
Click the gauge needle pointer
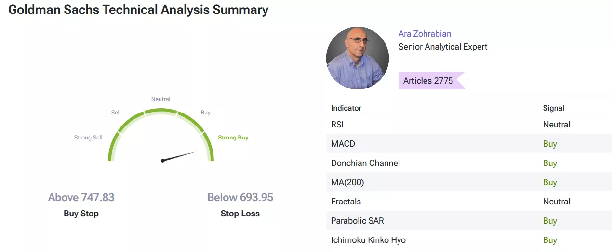click(x=179, y=156)
